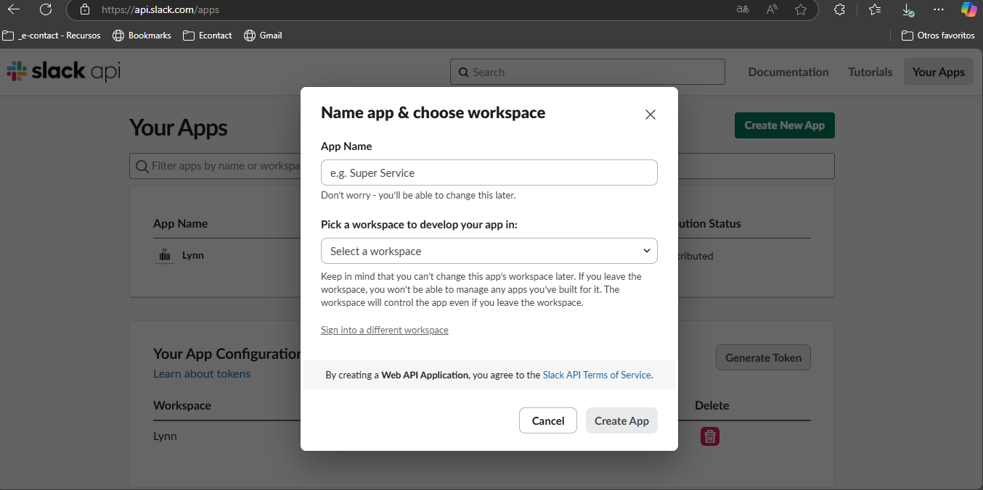This screenshot has height=490, width=983.
Task: Switch to the Documentation section
Action: [788, 72]
